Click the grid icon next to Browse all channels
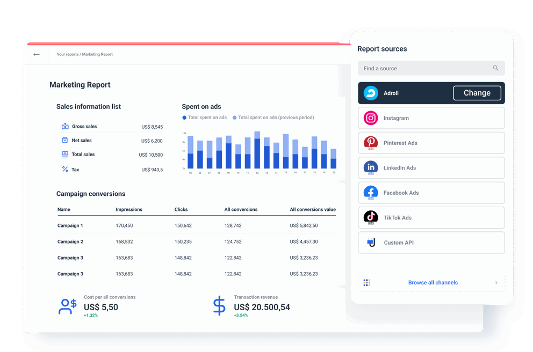 366,282
